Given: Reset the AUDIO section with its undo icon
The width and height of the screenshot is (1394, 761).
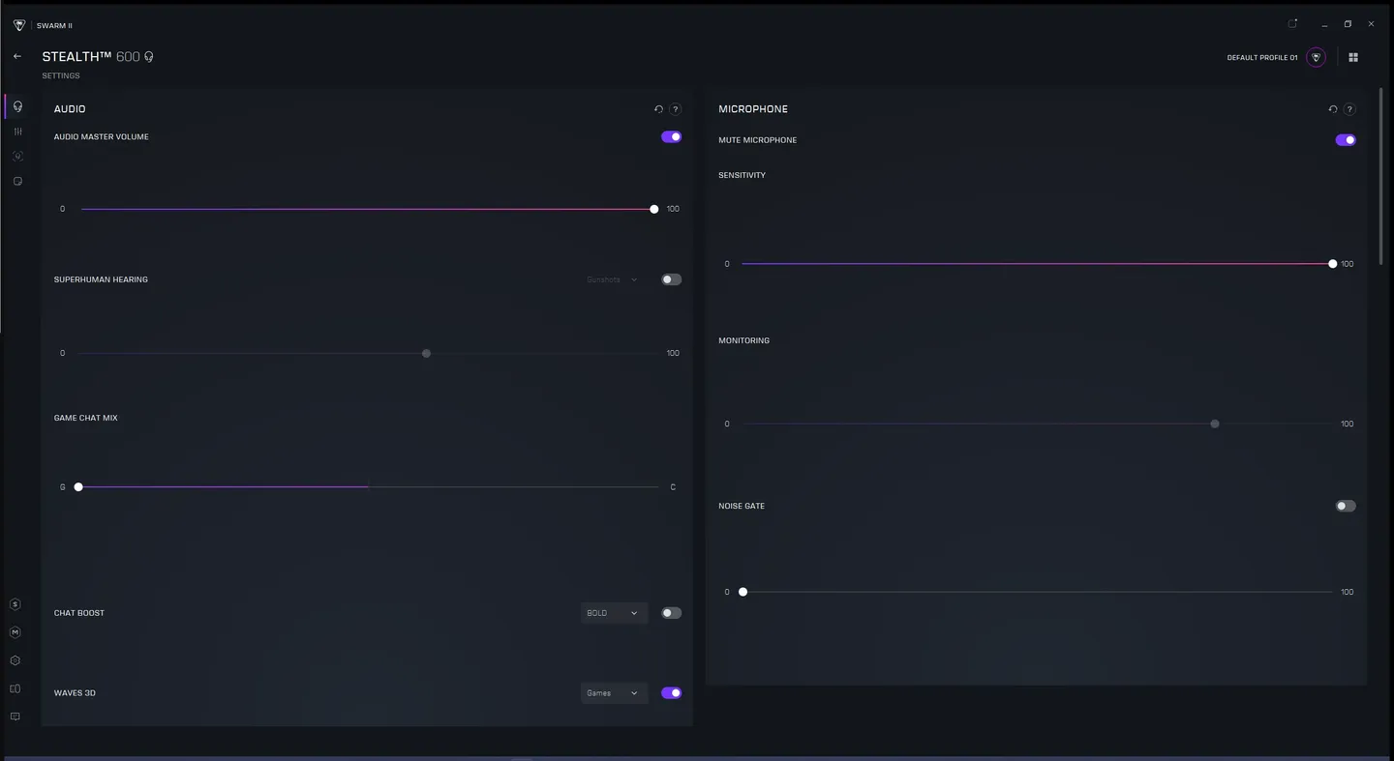Looking at the screenshot, I should click(x=658, y=109).
